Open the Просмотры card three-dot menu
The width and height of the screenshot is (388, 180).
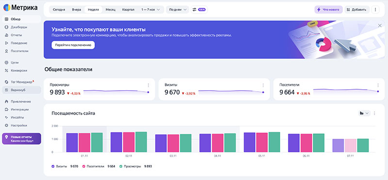[148, 85]
